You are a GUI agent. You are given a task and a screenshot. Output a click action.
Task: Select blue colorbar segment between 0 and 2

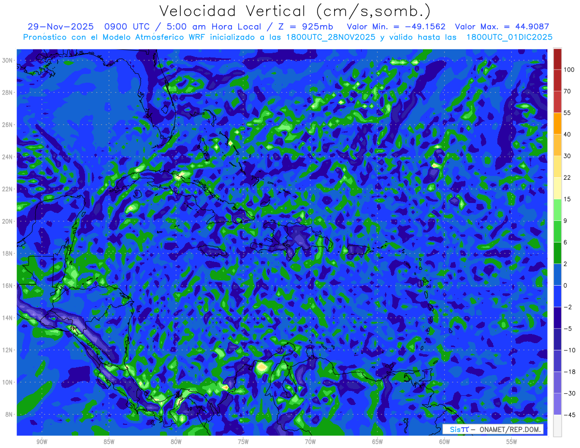[557, 275]
